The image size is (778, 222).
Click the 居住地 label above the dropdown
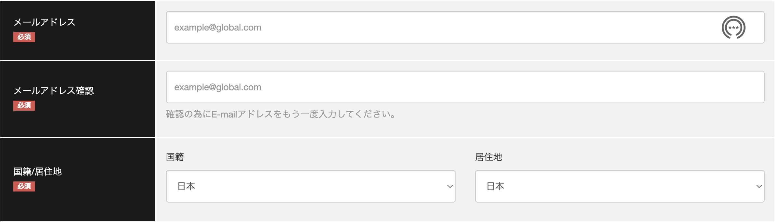488,157
